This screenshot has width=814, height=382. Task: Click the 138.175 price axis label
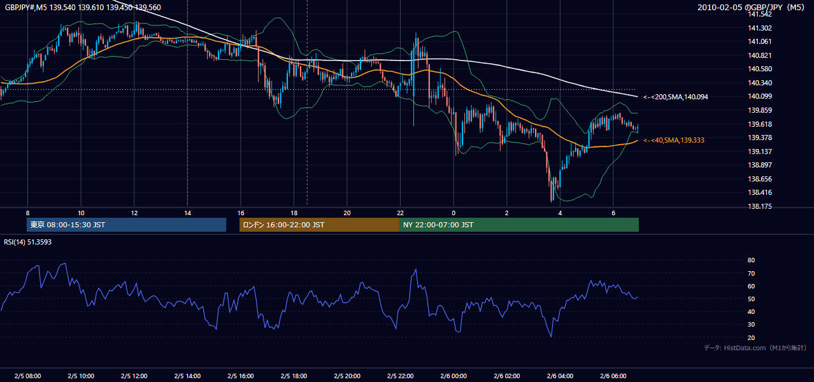760,206
